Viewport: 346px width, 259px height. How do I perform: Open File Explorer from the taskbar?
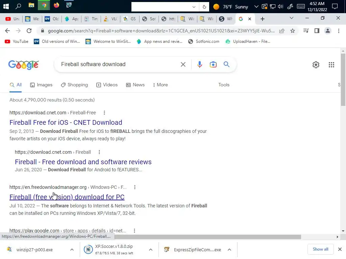[31, 5]
